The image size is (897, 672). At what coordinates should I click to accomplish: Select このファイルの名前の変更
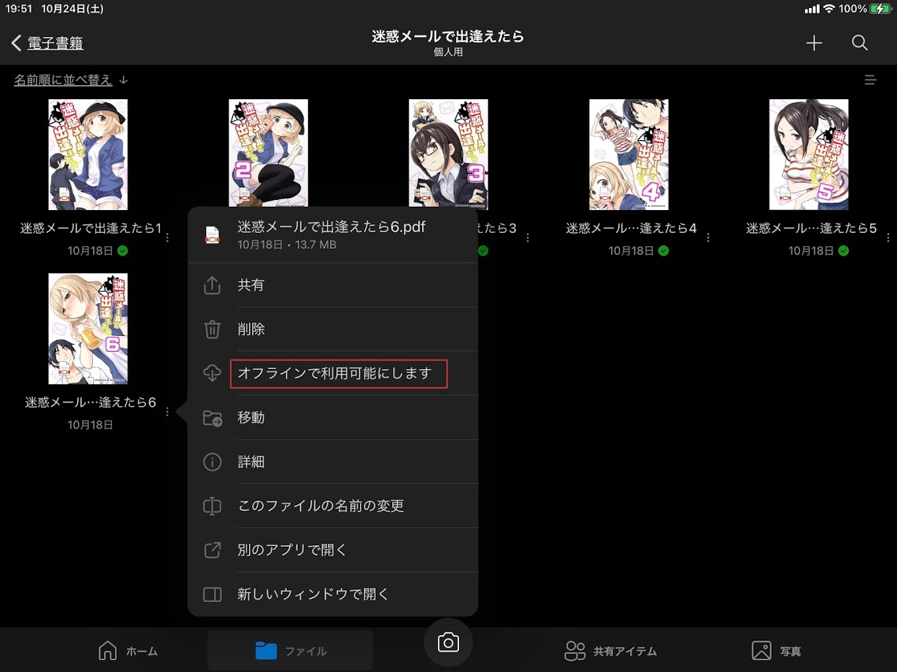(333, 506)
